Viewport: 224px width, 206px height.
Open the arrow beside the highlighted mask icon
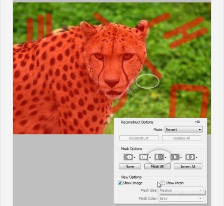[x=165, y=157]
